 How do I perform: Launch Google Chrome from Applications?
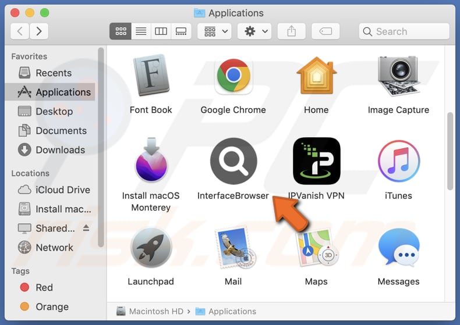pyautogui.click(x=233, y=76)
